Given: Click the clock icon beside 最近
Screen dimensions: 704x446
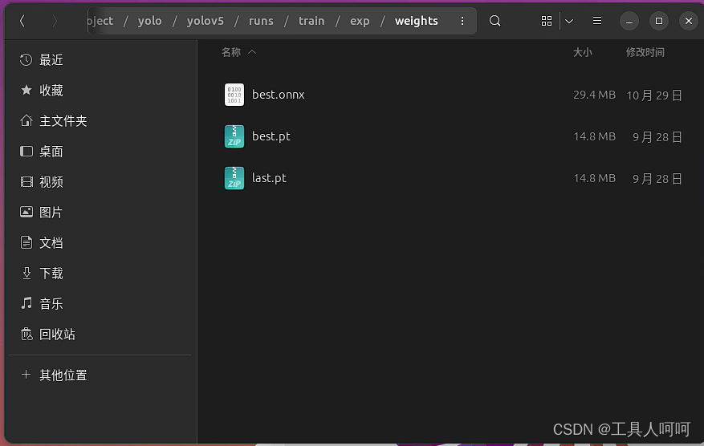Looking at the screenshot, I should [26, 59].
